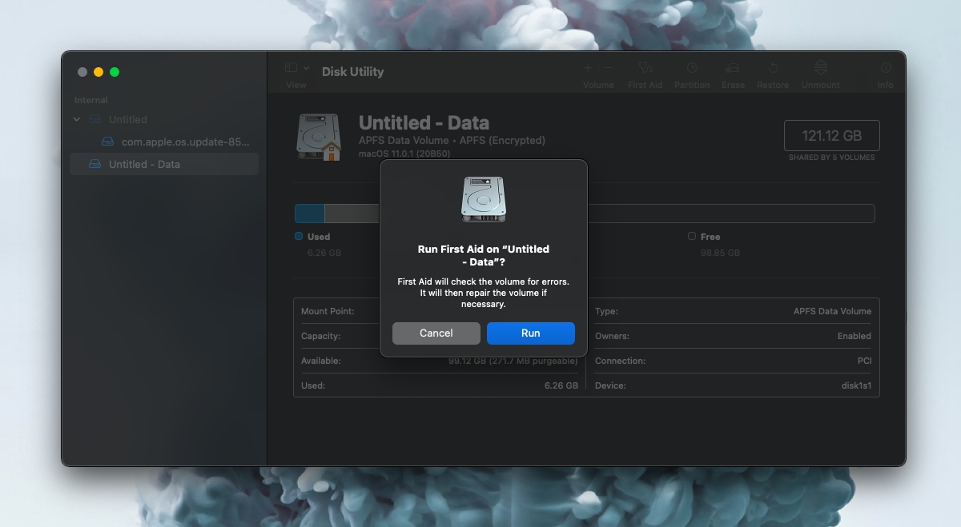Click the blue Used segment of storage bar
961x527 pixels.
click(x=309, y=214)
